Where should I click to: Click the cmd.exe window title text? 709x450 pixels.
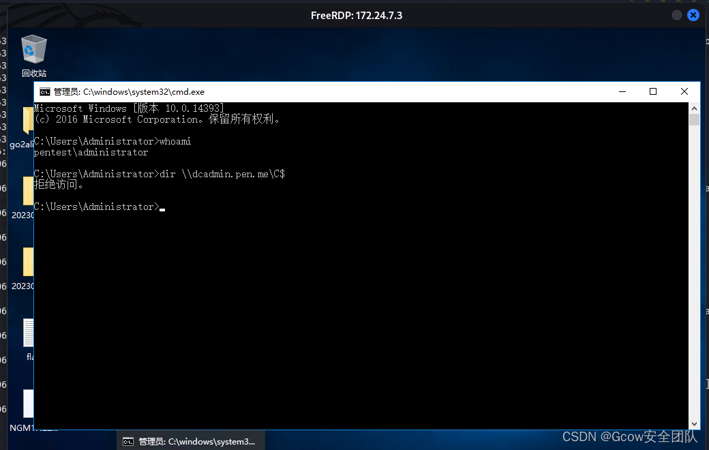(130, 92)
